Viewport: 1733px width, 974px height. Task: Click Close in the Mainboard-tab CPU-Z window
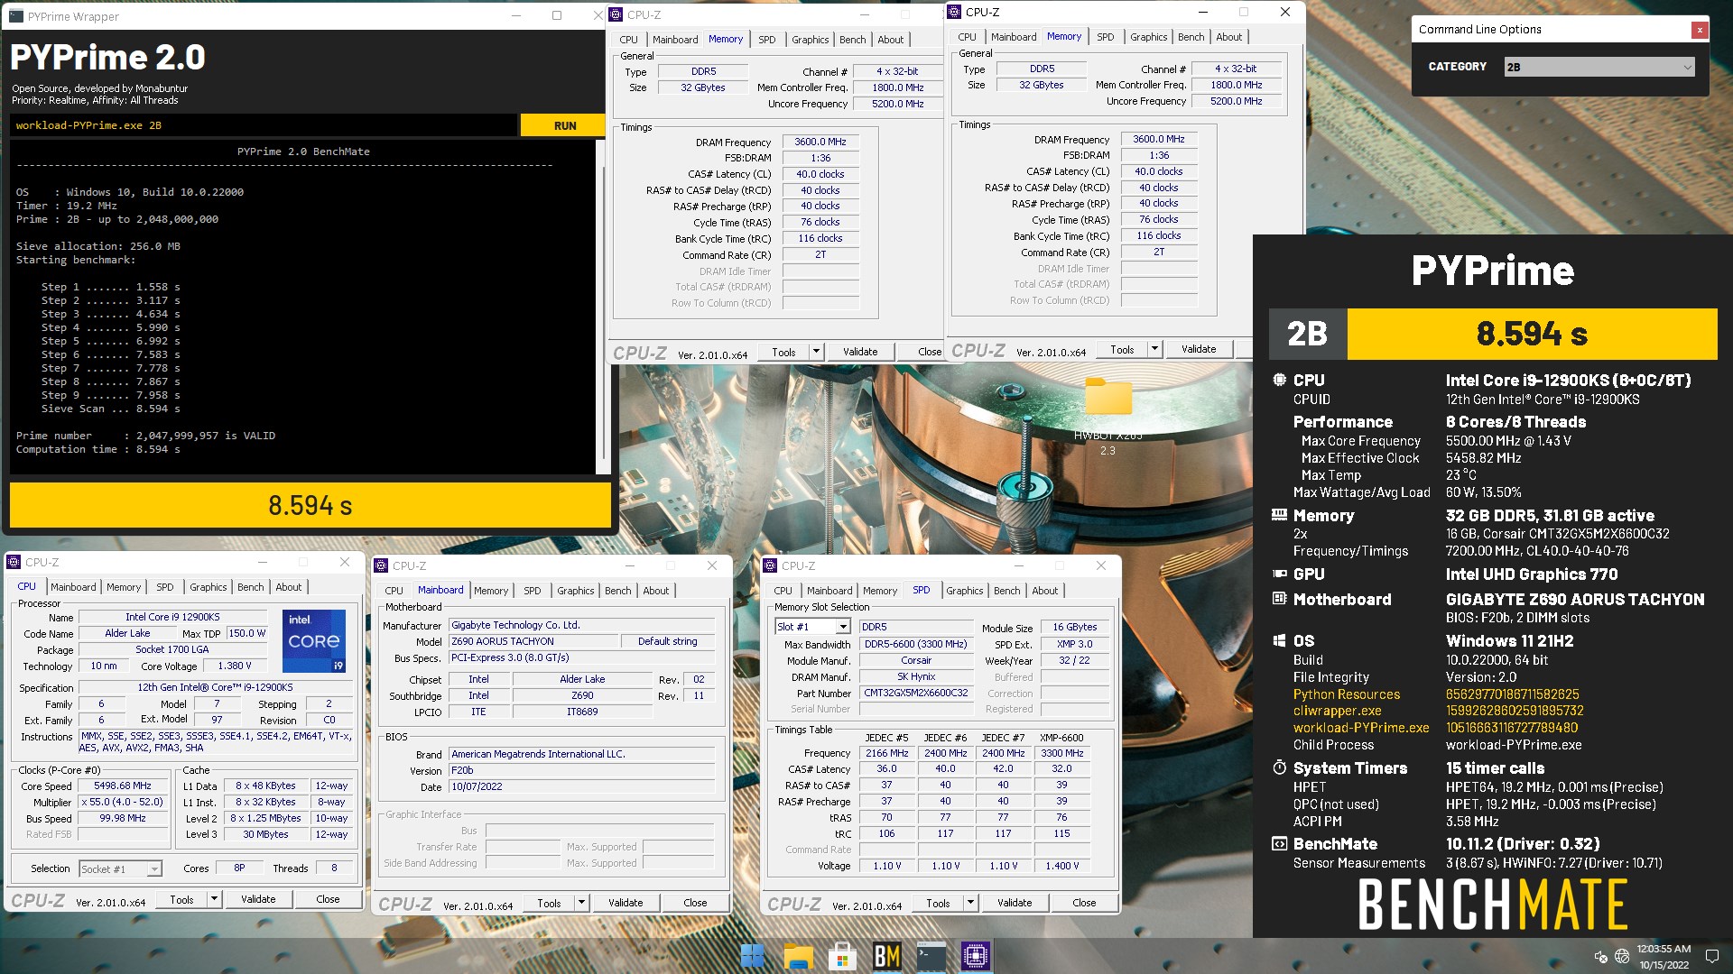tap(695, 903)
